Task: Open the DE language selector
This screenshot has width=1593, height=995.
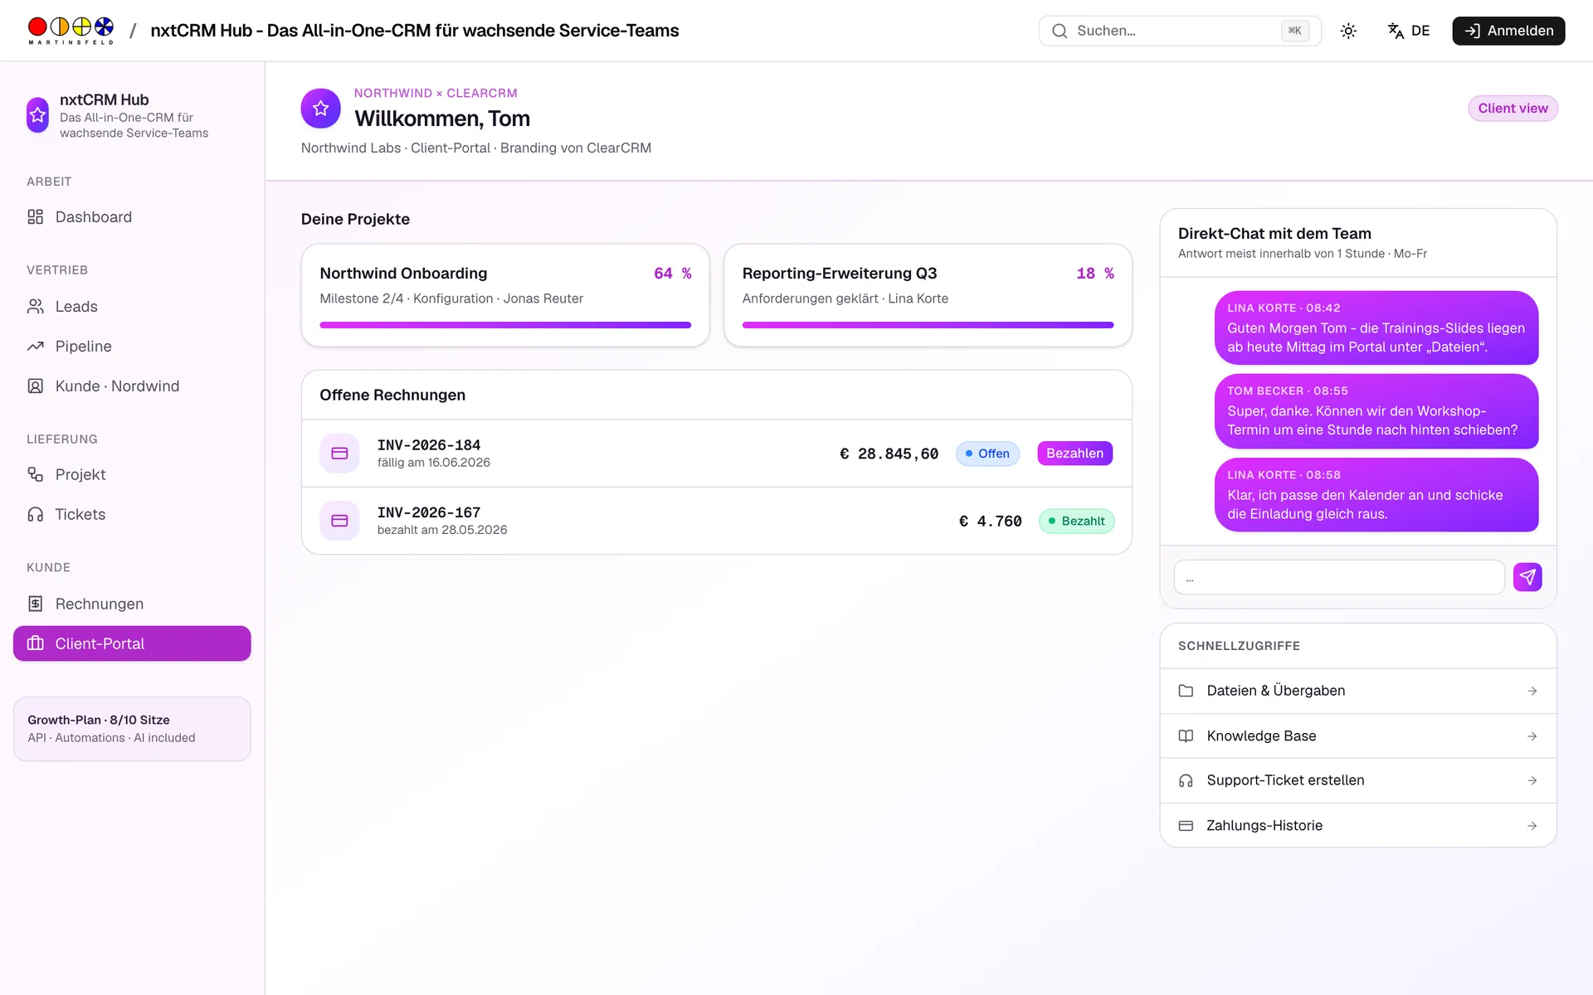Action: (x=1409, y=31)
